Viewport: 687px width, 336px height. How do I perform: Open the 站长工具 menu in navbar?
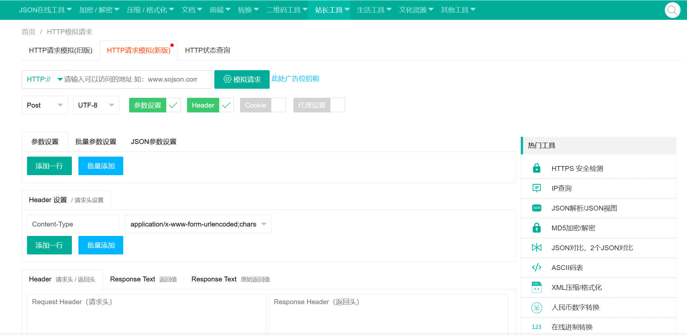pyautogui.click(x=332, y=10)
